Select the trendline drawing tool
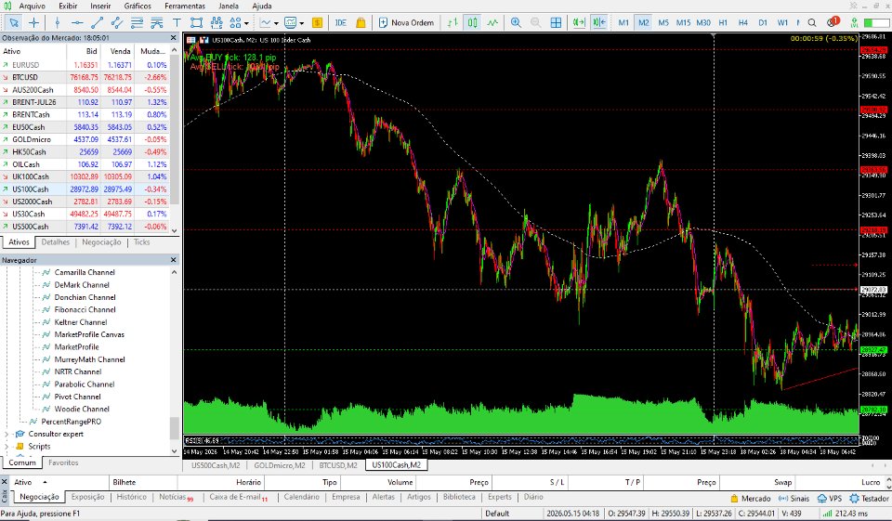Viewport: 892px width, 521px height. (97, 22)
